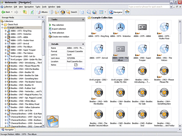Click the globe search toolbar icon
The image size is (182, 136).
[94, 12]
